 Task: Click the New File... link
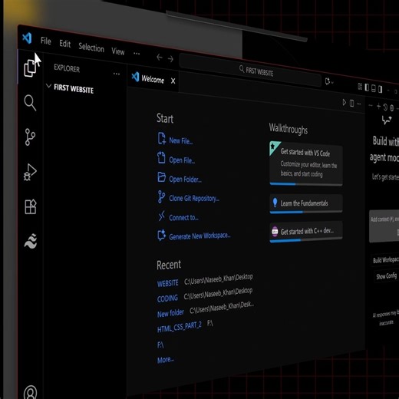(x=181, y=140)
